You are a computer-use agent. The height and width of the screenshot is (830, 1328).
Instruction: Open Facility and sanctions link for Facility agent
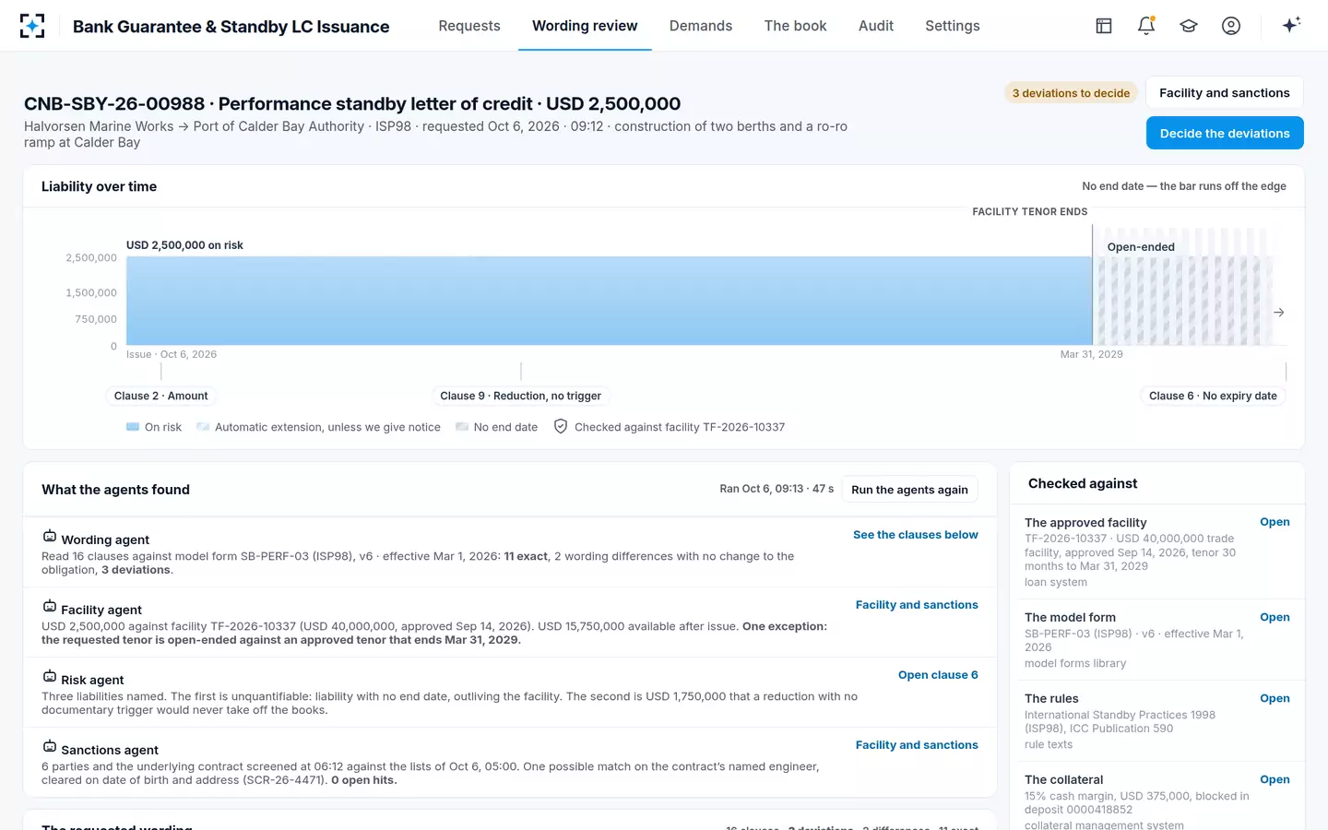917,605
